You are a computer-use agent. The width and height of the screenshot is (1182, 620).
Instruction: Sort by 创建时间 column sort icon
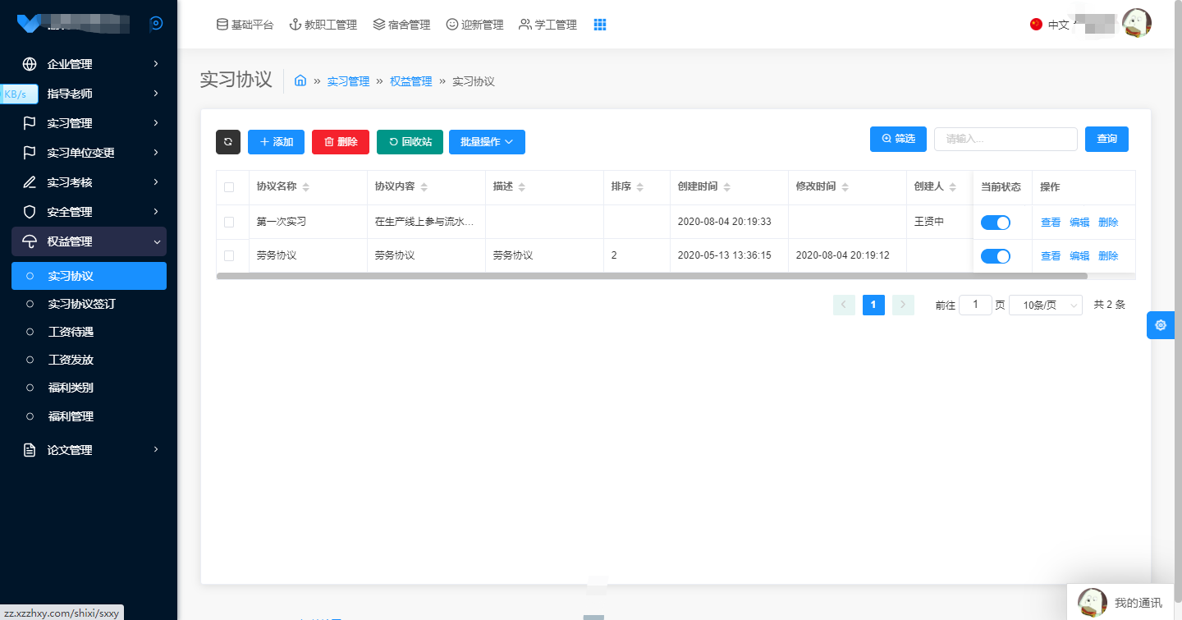pyautogui.click(x=727, y=187)
